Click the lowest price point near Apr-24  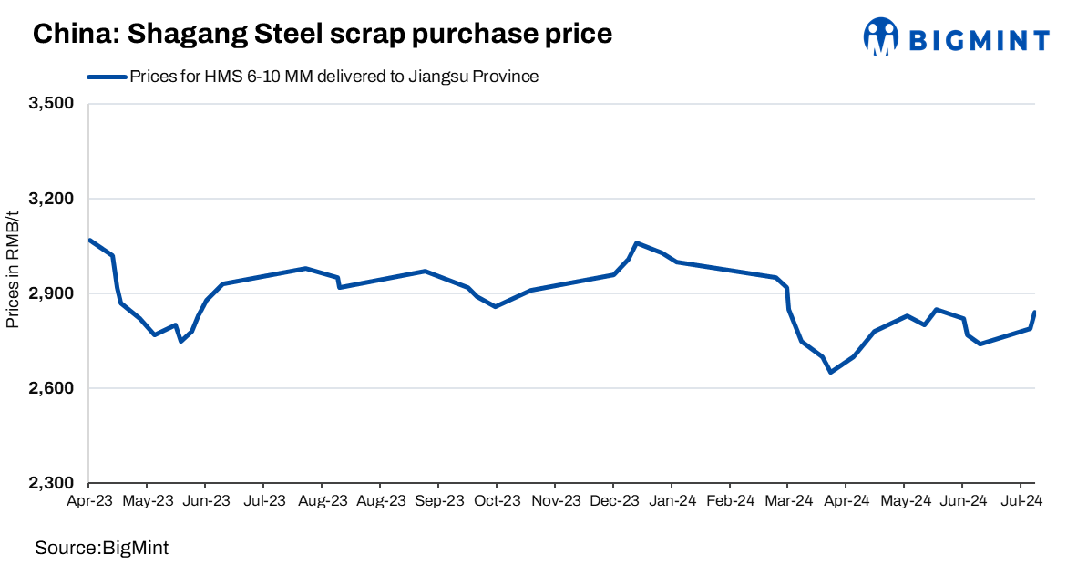tap(830, 372)
